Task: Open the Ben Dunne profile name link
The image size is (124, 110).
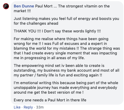Action: (x=24, y=6)
